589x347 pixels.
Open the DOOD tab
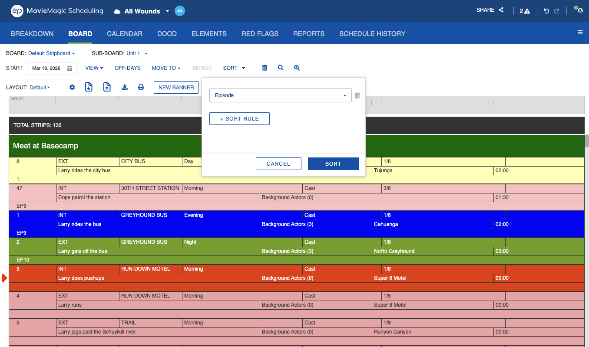pyautogui.click(x=167, y=33)
